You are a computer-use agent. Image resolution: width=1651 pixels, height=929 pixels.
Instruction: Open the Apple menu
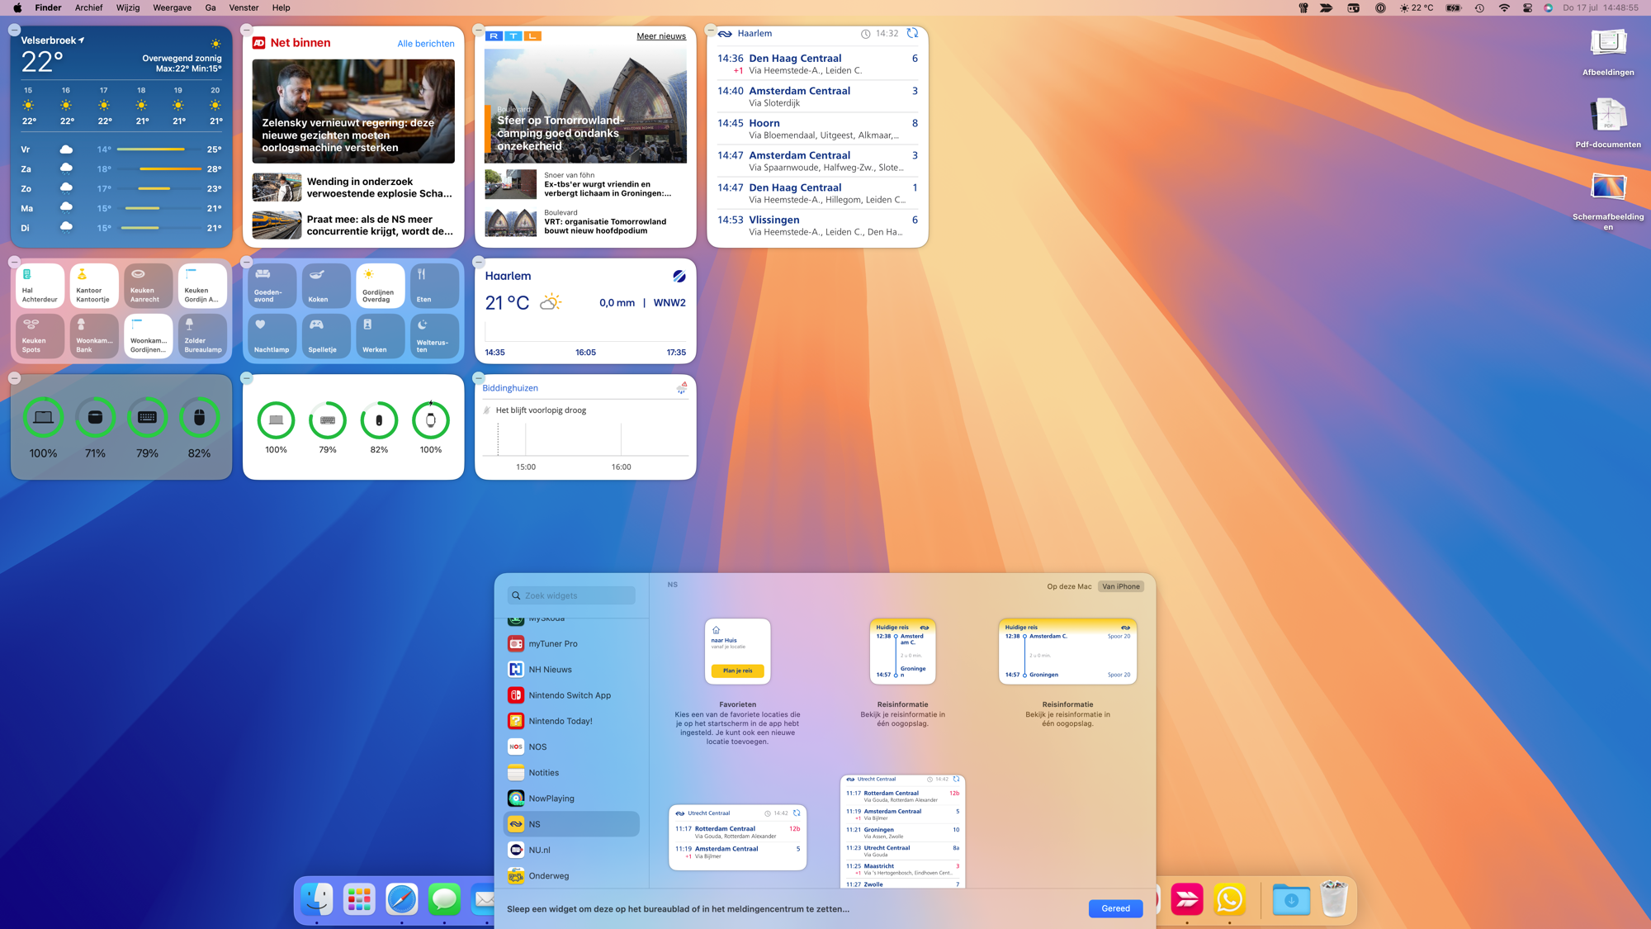tap(17, 7)
